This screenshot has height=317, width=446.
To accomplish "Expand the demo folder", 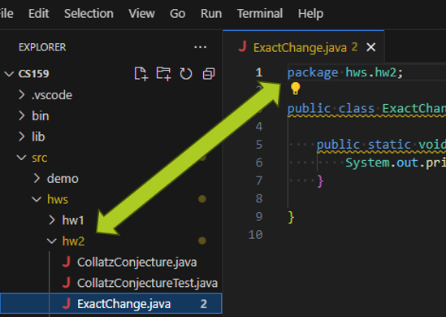I will [37, 179].
